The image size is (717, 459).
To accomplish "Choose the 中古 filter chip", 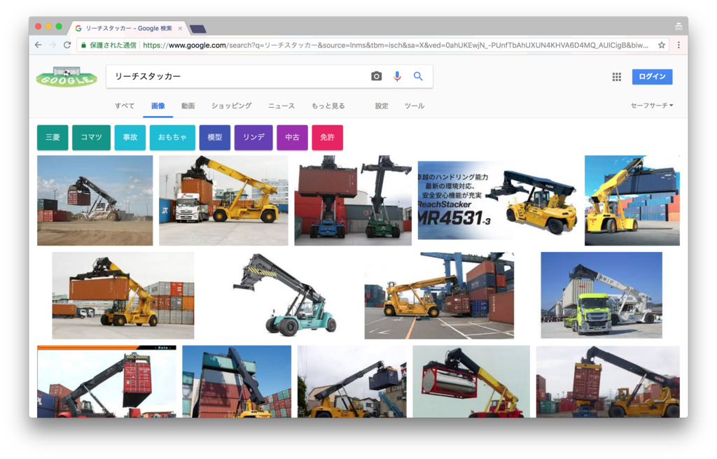I will (292, 137).
